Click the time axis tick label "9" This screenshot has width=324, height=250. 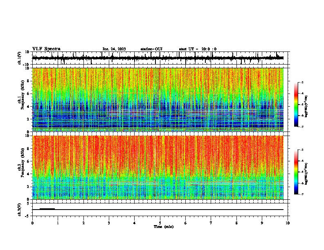coord(262,223)
